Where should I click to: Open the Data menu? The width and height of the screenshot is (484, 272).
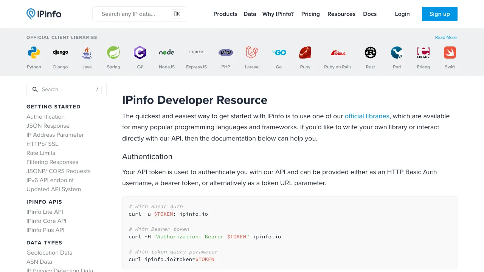coord(250,14)
